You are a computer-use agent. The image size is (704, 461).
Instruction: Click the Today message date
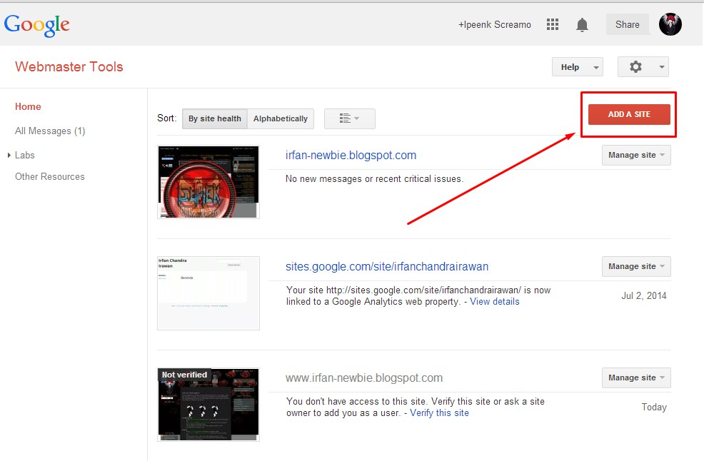(654, 407)
